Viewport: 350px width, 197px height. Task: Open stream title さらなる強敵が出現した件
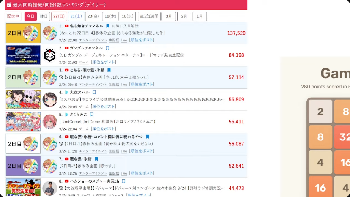point(112,33)
